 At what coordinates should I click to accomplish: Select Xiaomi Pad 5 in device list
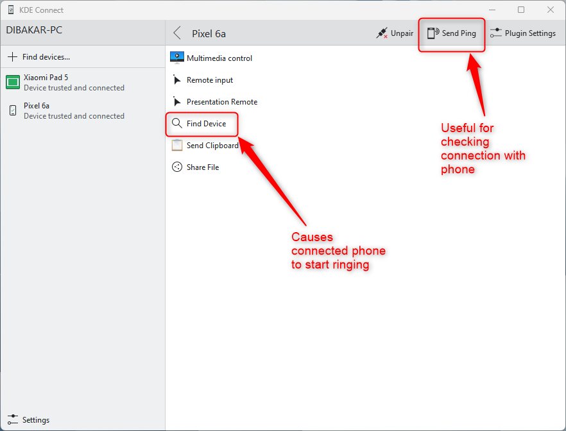click(83, 82)
